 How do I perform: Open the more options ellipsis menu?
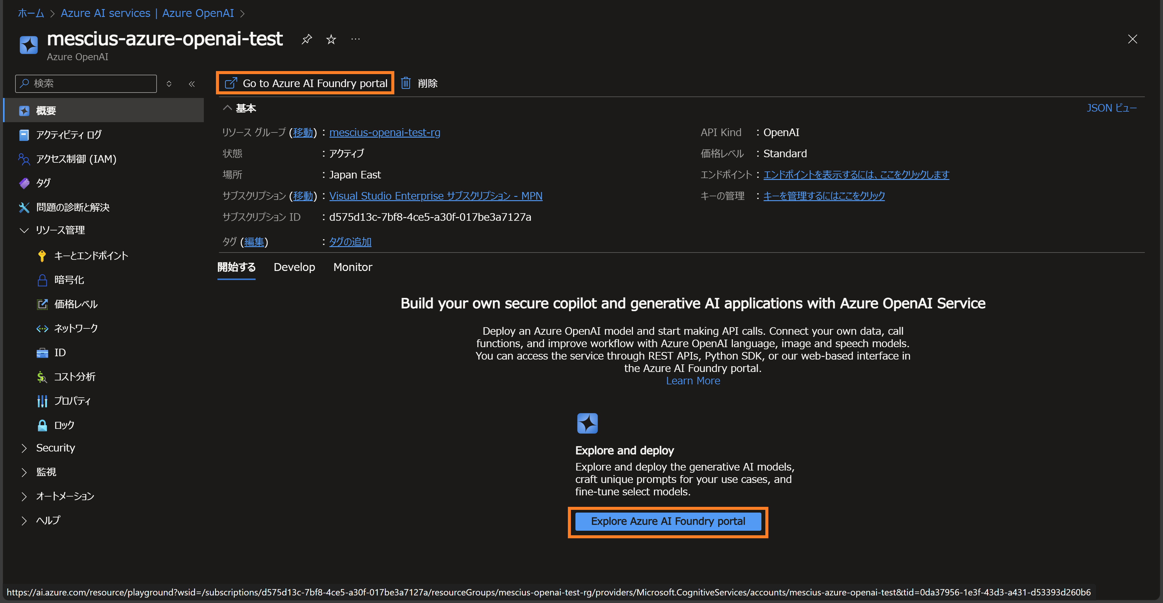(x=355, y=39)
